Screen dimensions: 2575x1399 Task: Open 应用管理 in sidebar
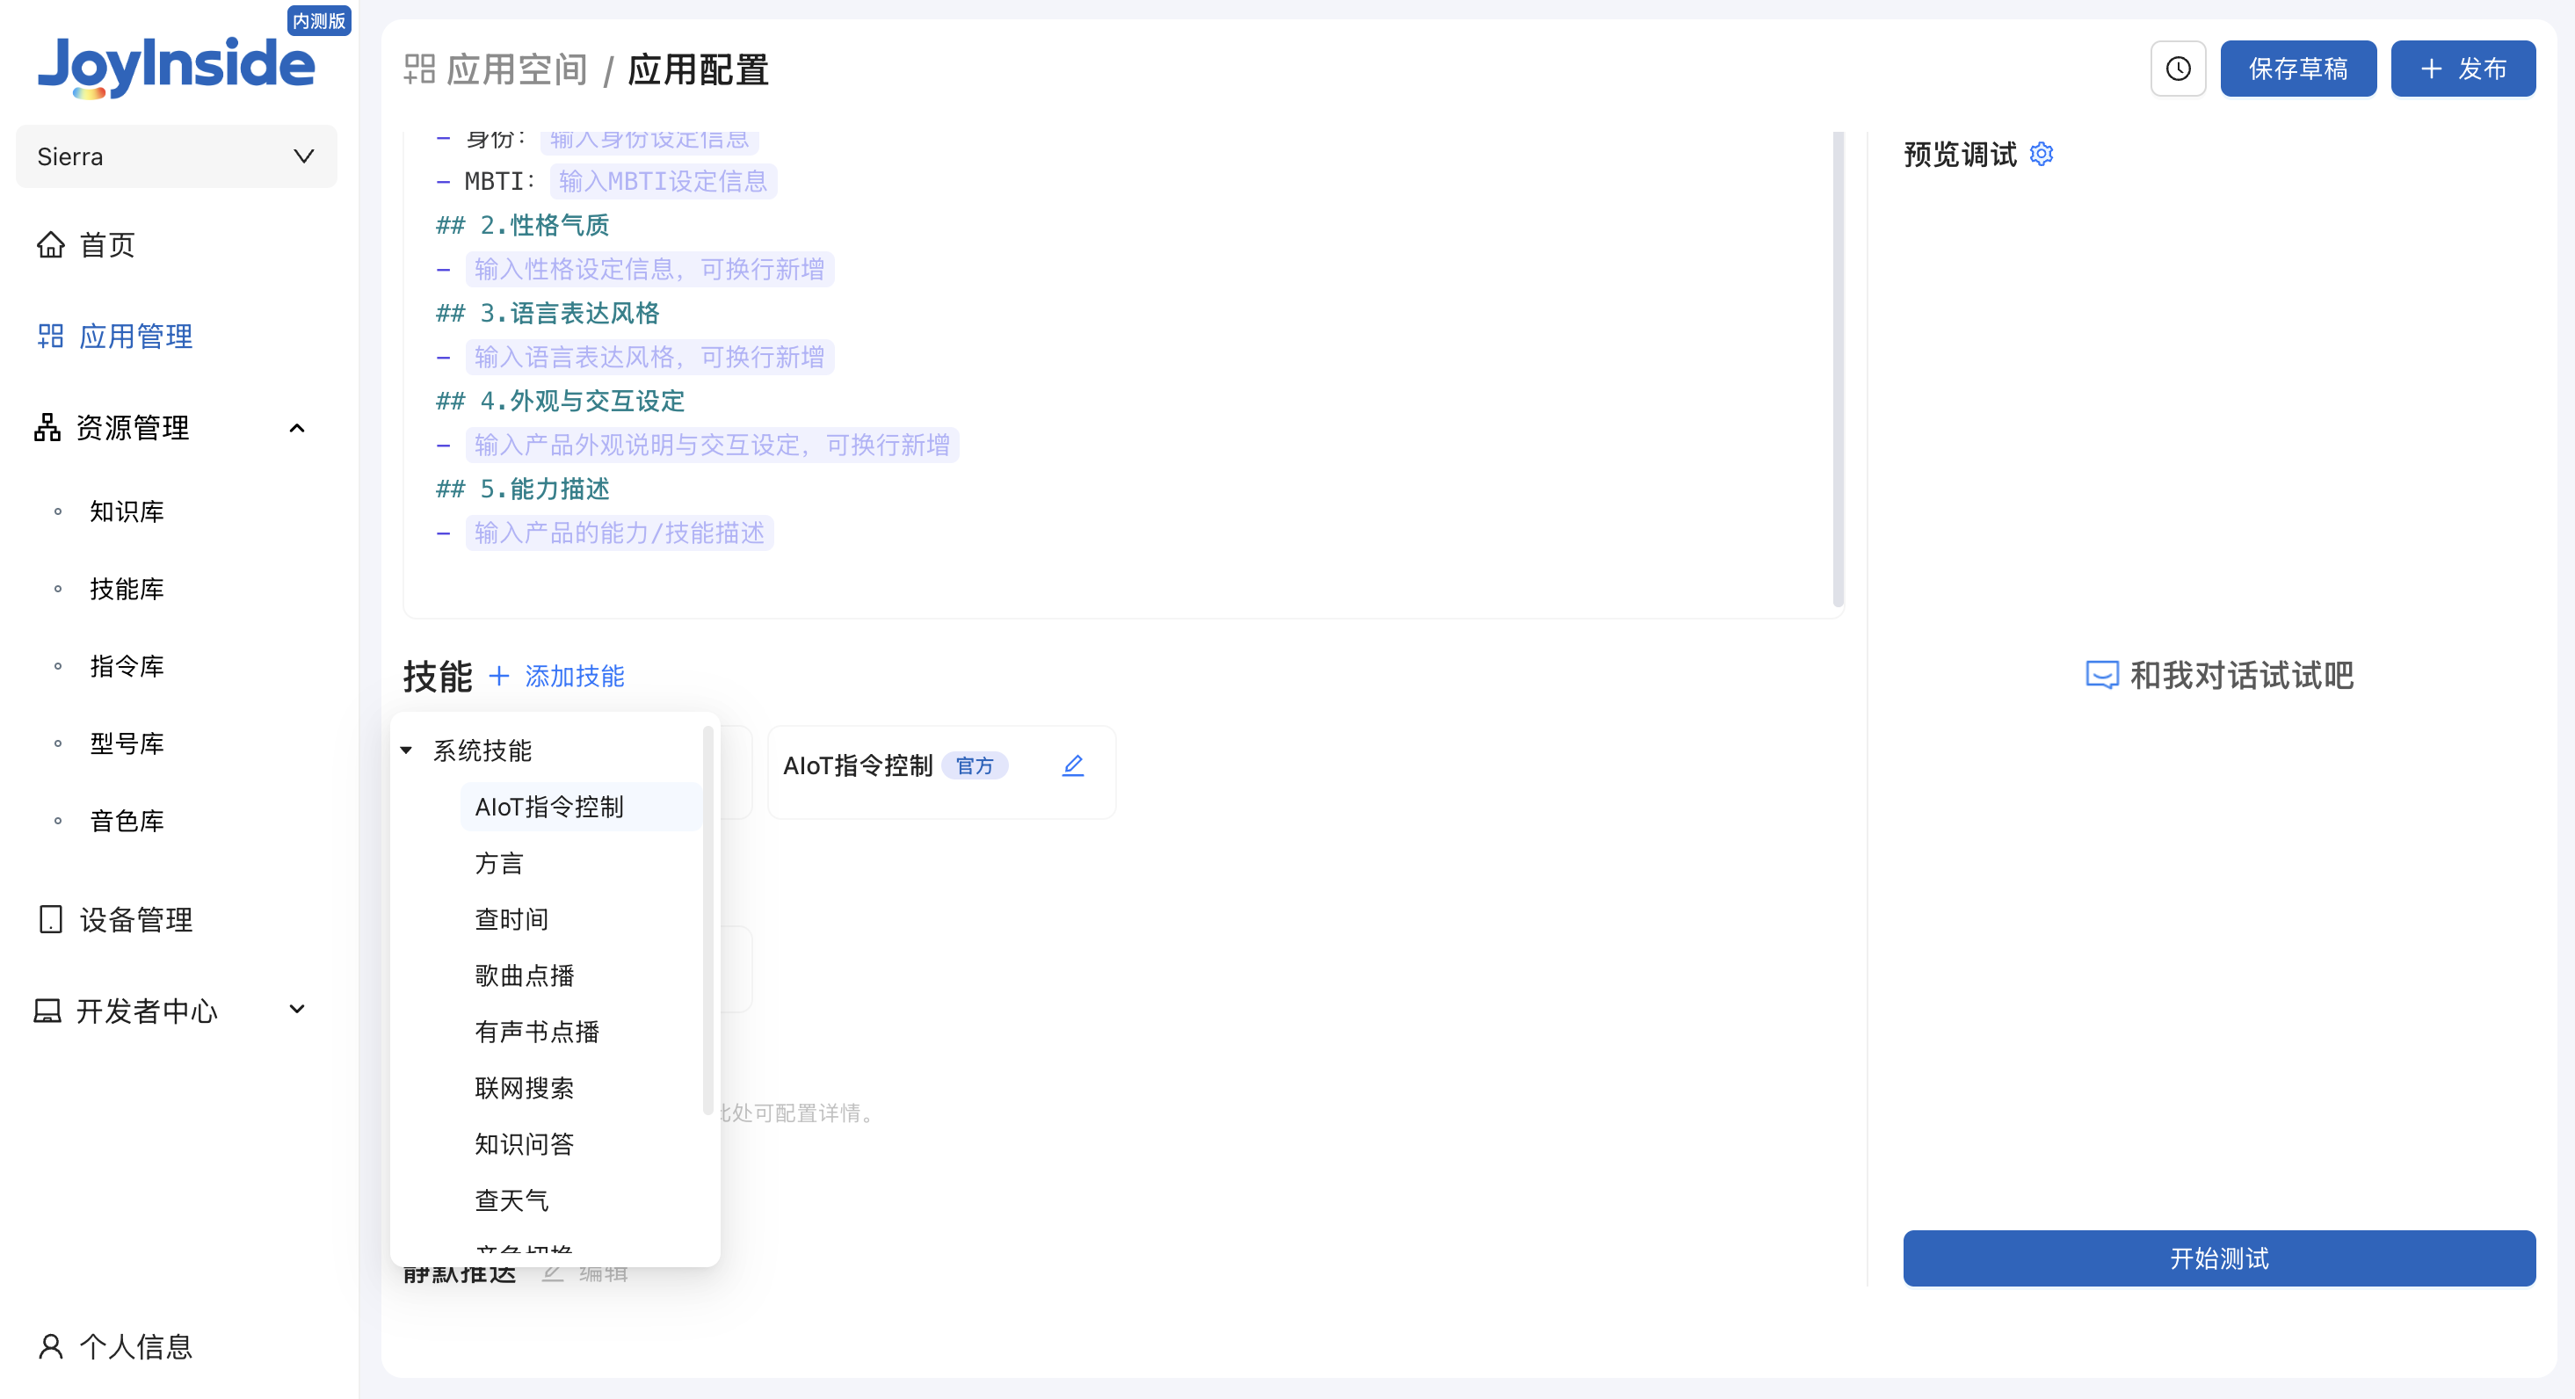(x=136, y=336)
